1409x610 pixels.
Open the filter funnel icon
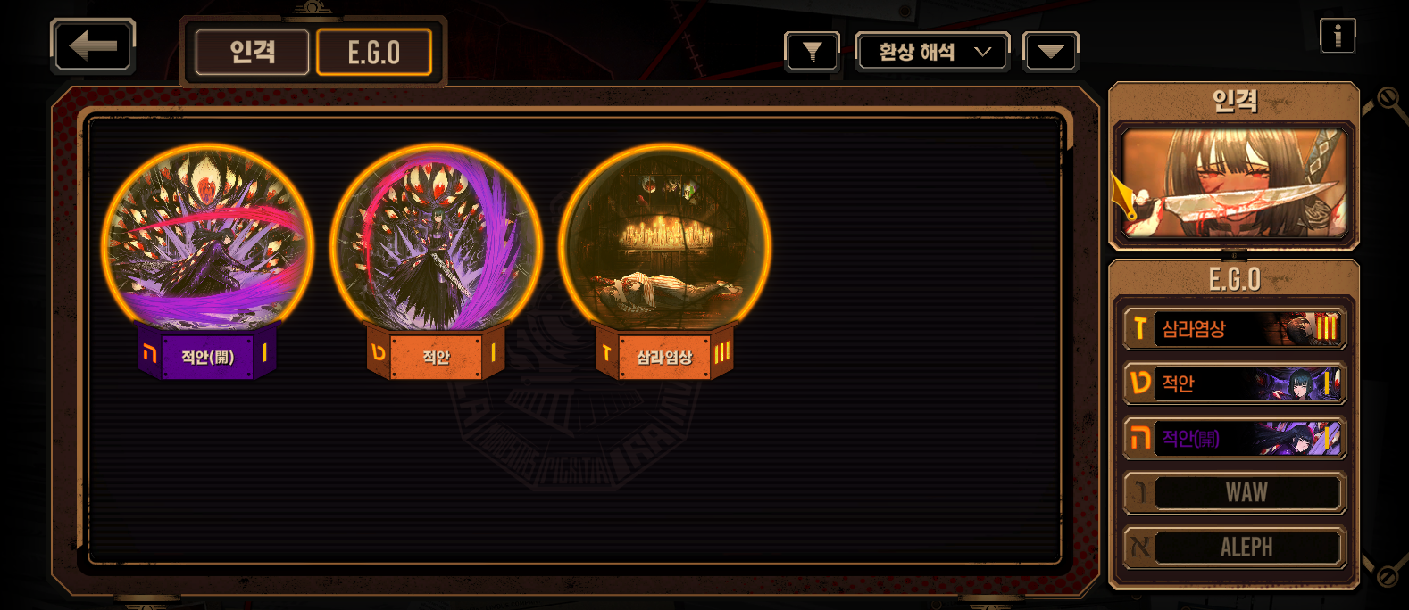[x=812, y=52]
